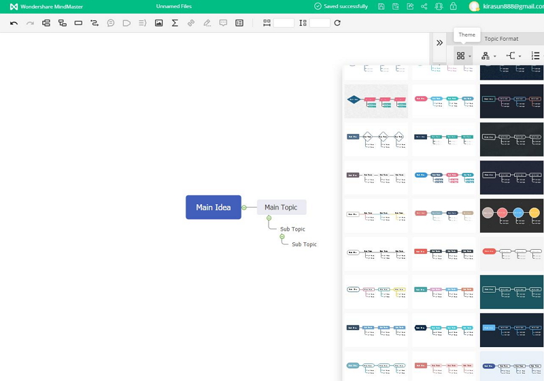Choose the dark theme with colored circles
This screenshot has height=381, width=544.
[511, 214]
